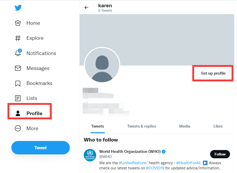Switch to the Media tab
237x173 pixels.
(185, 126)
